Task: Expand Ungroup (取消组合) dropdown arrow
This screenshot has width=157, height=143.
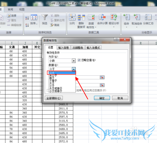Action: [x=137, y=27]
